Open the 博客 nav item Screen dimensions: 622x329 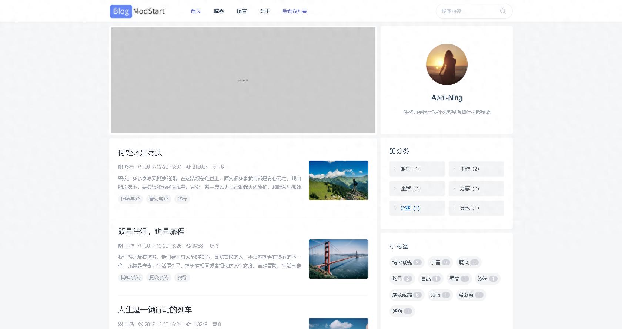(219, 11)
